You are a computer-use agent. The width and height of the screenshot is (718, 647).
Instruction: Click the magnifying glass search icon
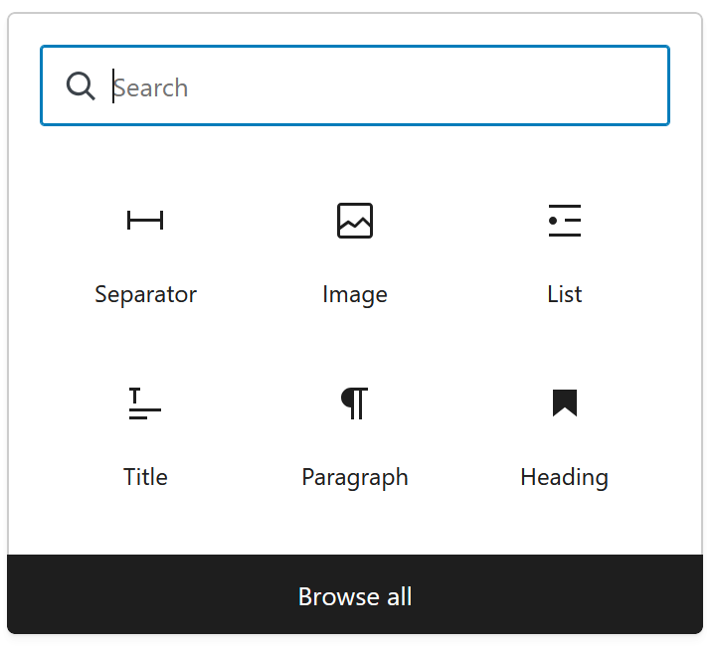pyautogui.click(x=81, y=86)
